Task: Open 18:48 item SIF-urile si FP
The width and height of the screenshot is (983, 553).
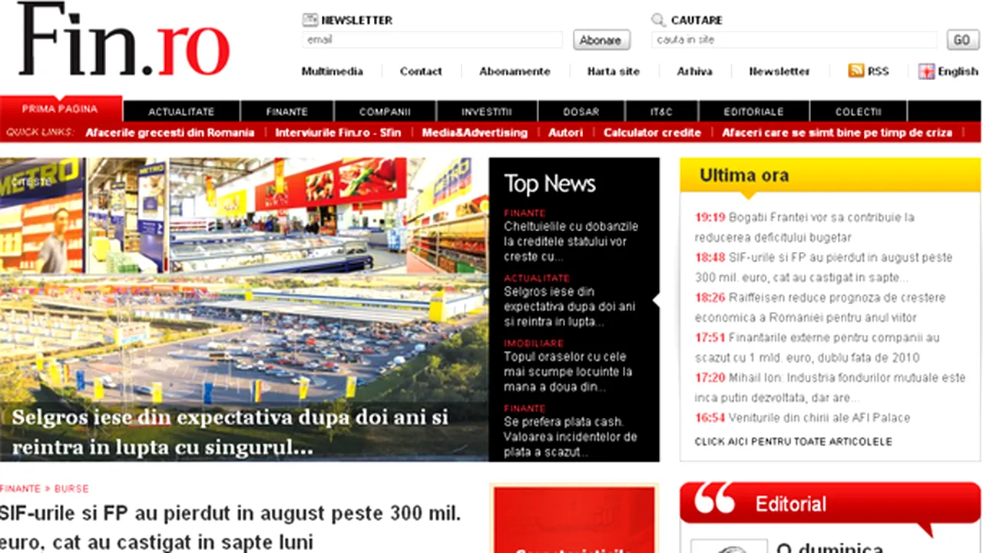Action: pos(823,267)
